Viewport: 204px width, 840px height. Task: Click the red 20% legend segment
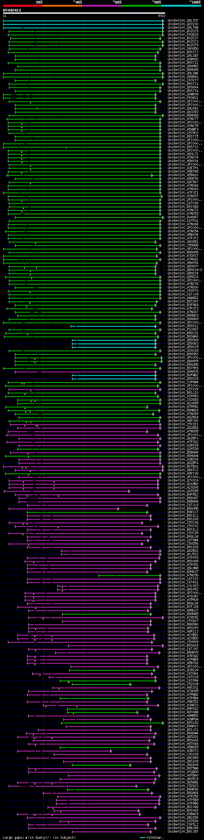tap(23, 5)
